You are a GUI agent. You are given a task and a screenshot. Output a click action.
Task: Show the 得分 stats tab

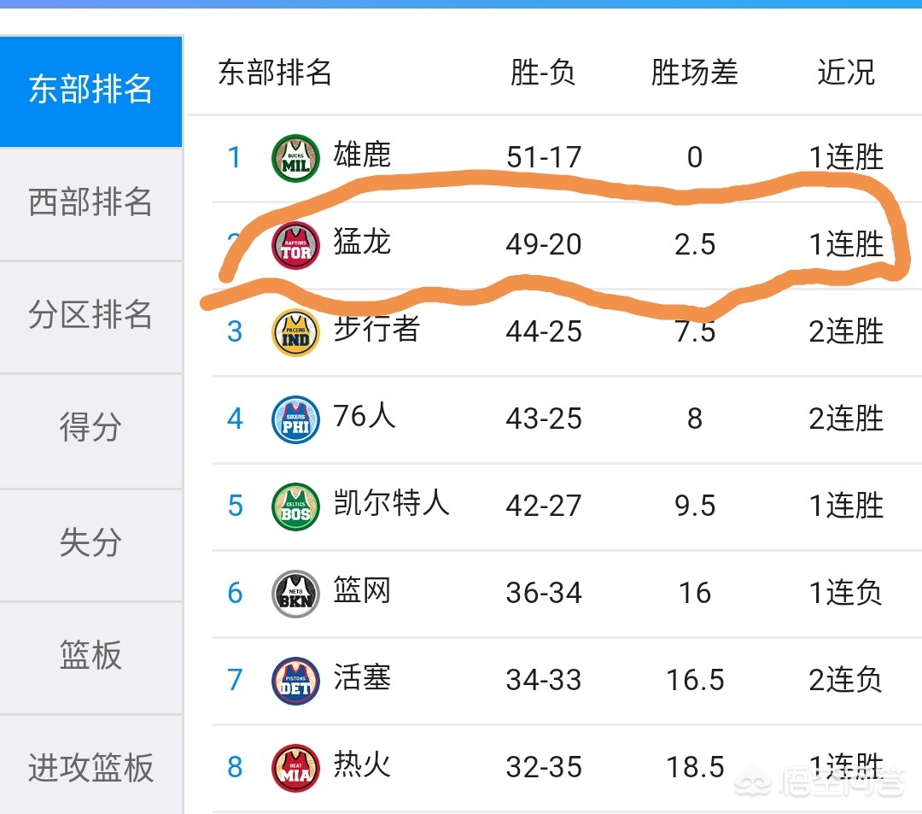[90, 429]
